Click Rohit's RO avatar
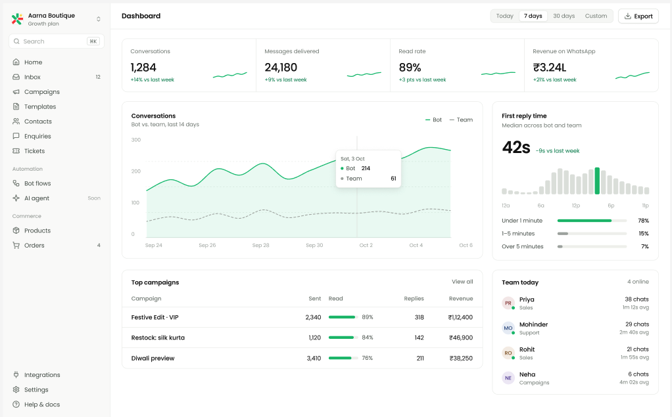This screenshot has height=417, width=672. click(x=508, y=353)
